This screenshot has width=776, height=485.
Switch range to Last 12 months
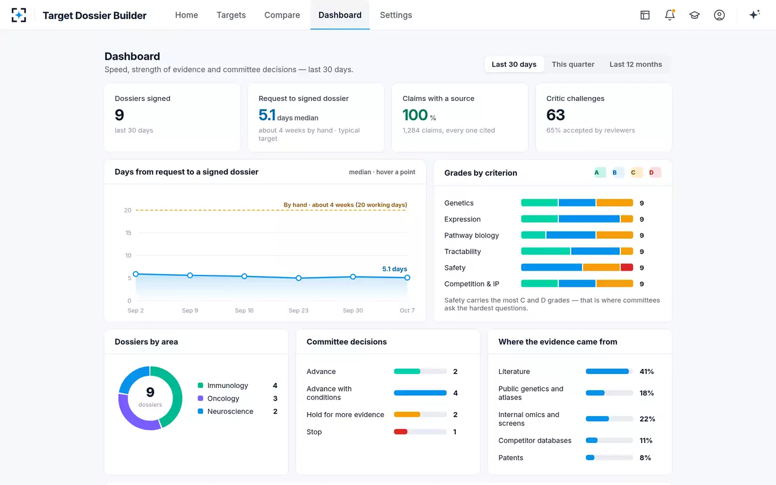point(636,64)
